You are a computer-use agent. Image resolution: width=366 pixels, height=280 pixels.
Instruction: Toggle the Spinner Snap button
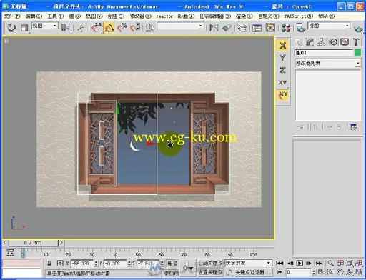coord(135,28)
